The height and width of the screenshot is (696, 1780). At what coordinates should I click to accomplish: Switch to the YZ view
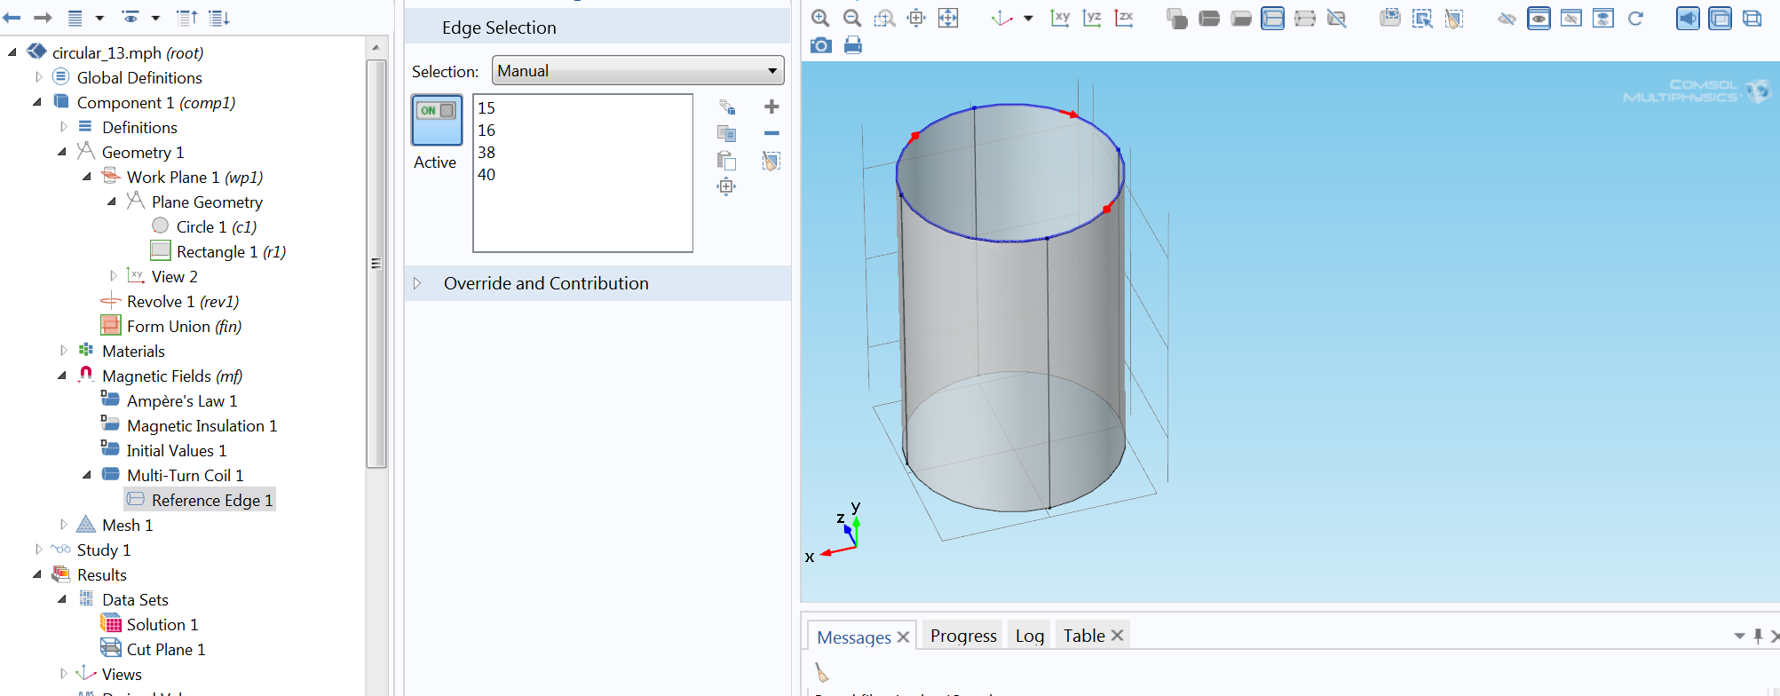click(1092, 18)
